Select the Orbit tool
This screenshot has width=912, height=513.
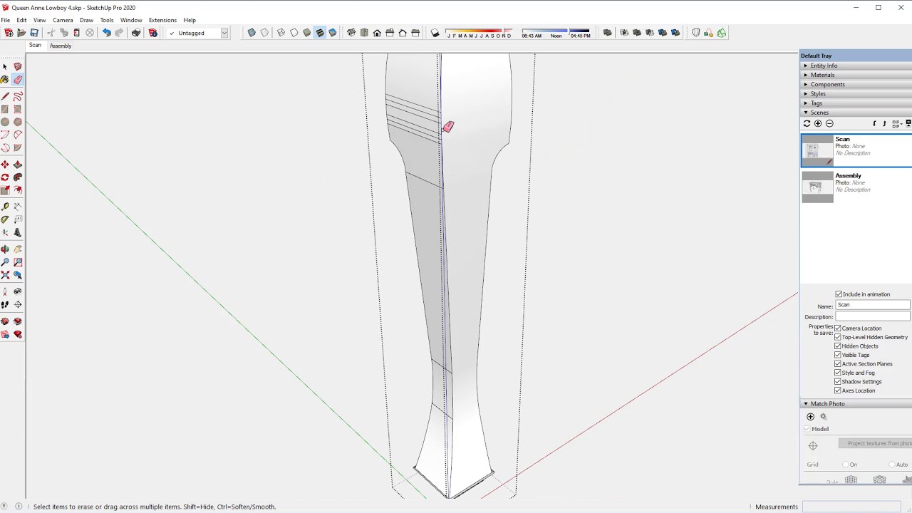(x=5, y=249)
